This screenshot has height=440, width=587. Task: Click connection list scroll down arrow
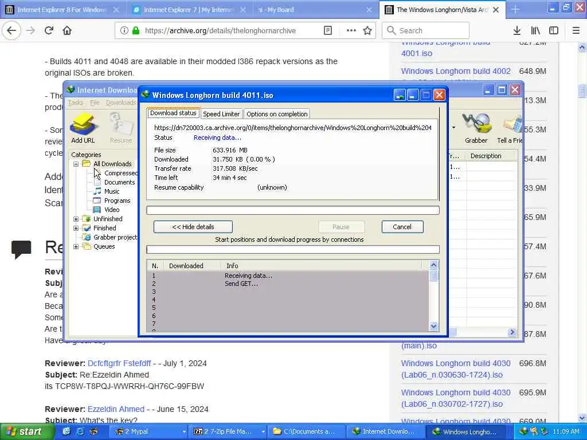(x=433, y=326)
